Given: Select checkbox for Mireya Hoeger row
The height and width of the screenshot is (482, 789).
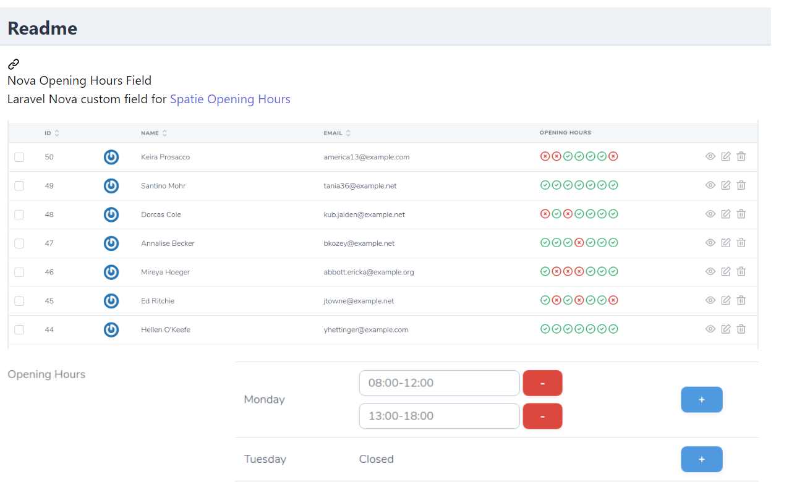Looking at the screenshot, I should click(19, 272).
